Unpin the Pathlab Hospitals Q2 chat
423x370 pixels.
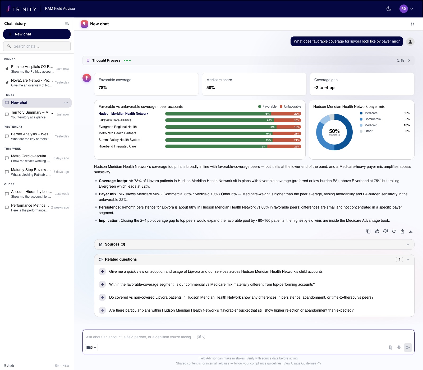tap(7, 69)
